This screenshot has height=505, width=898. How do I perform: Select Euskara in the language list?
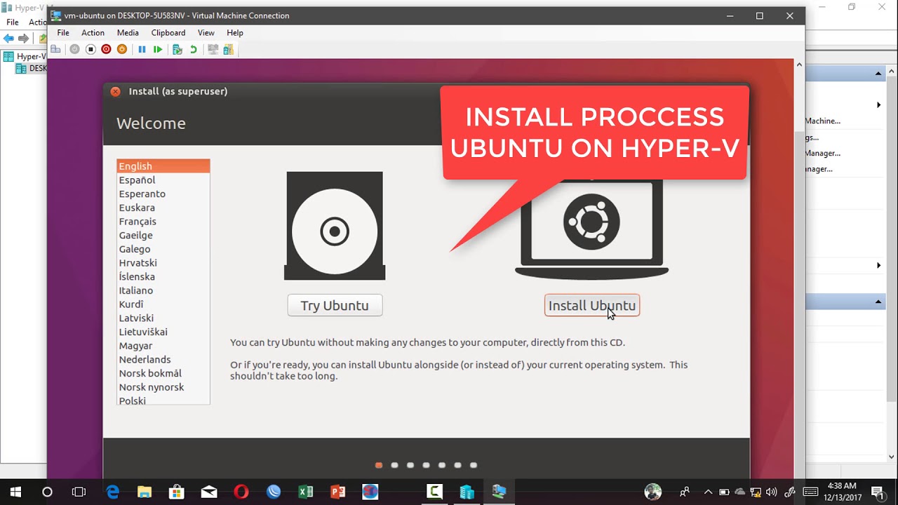click(163, 208)
